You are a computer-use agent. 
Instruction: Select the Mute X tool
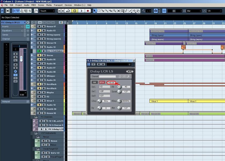pos(119,11)
